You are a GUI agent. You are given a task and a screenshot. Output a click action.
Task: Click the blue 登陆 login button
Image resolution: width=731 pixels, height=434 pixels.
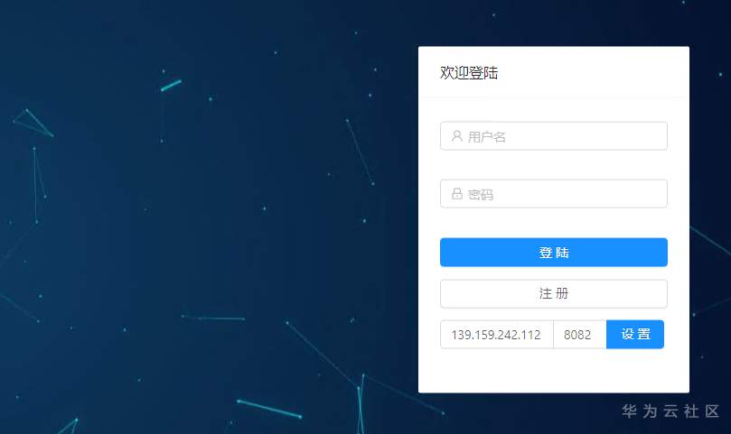pos(553,253)
